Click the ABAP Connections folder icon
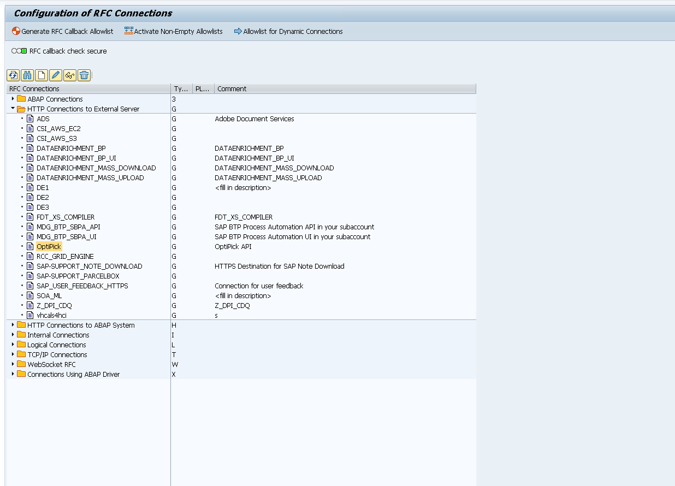 point(21,99)
